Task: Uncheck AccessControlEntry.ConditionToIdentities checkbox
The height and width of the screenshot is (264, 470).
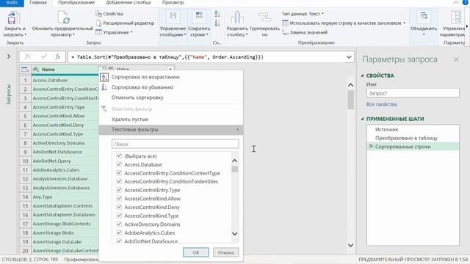Action: point(119,181)
